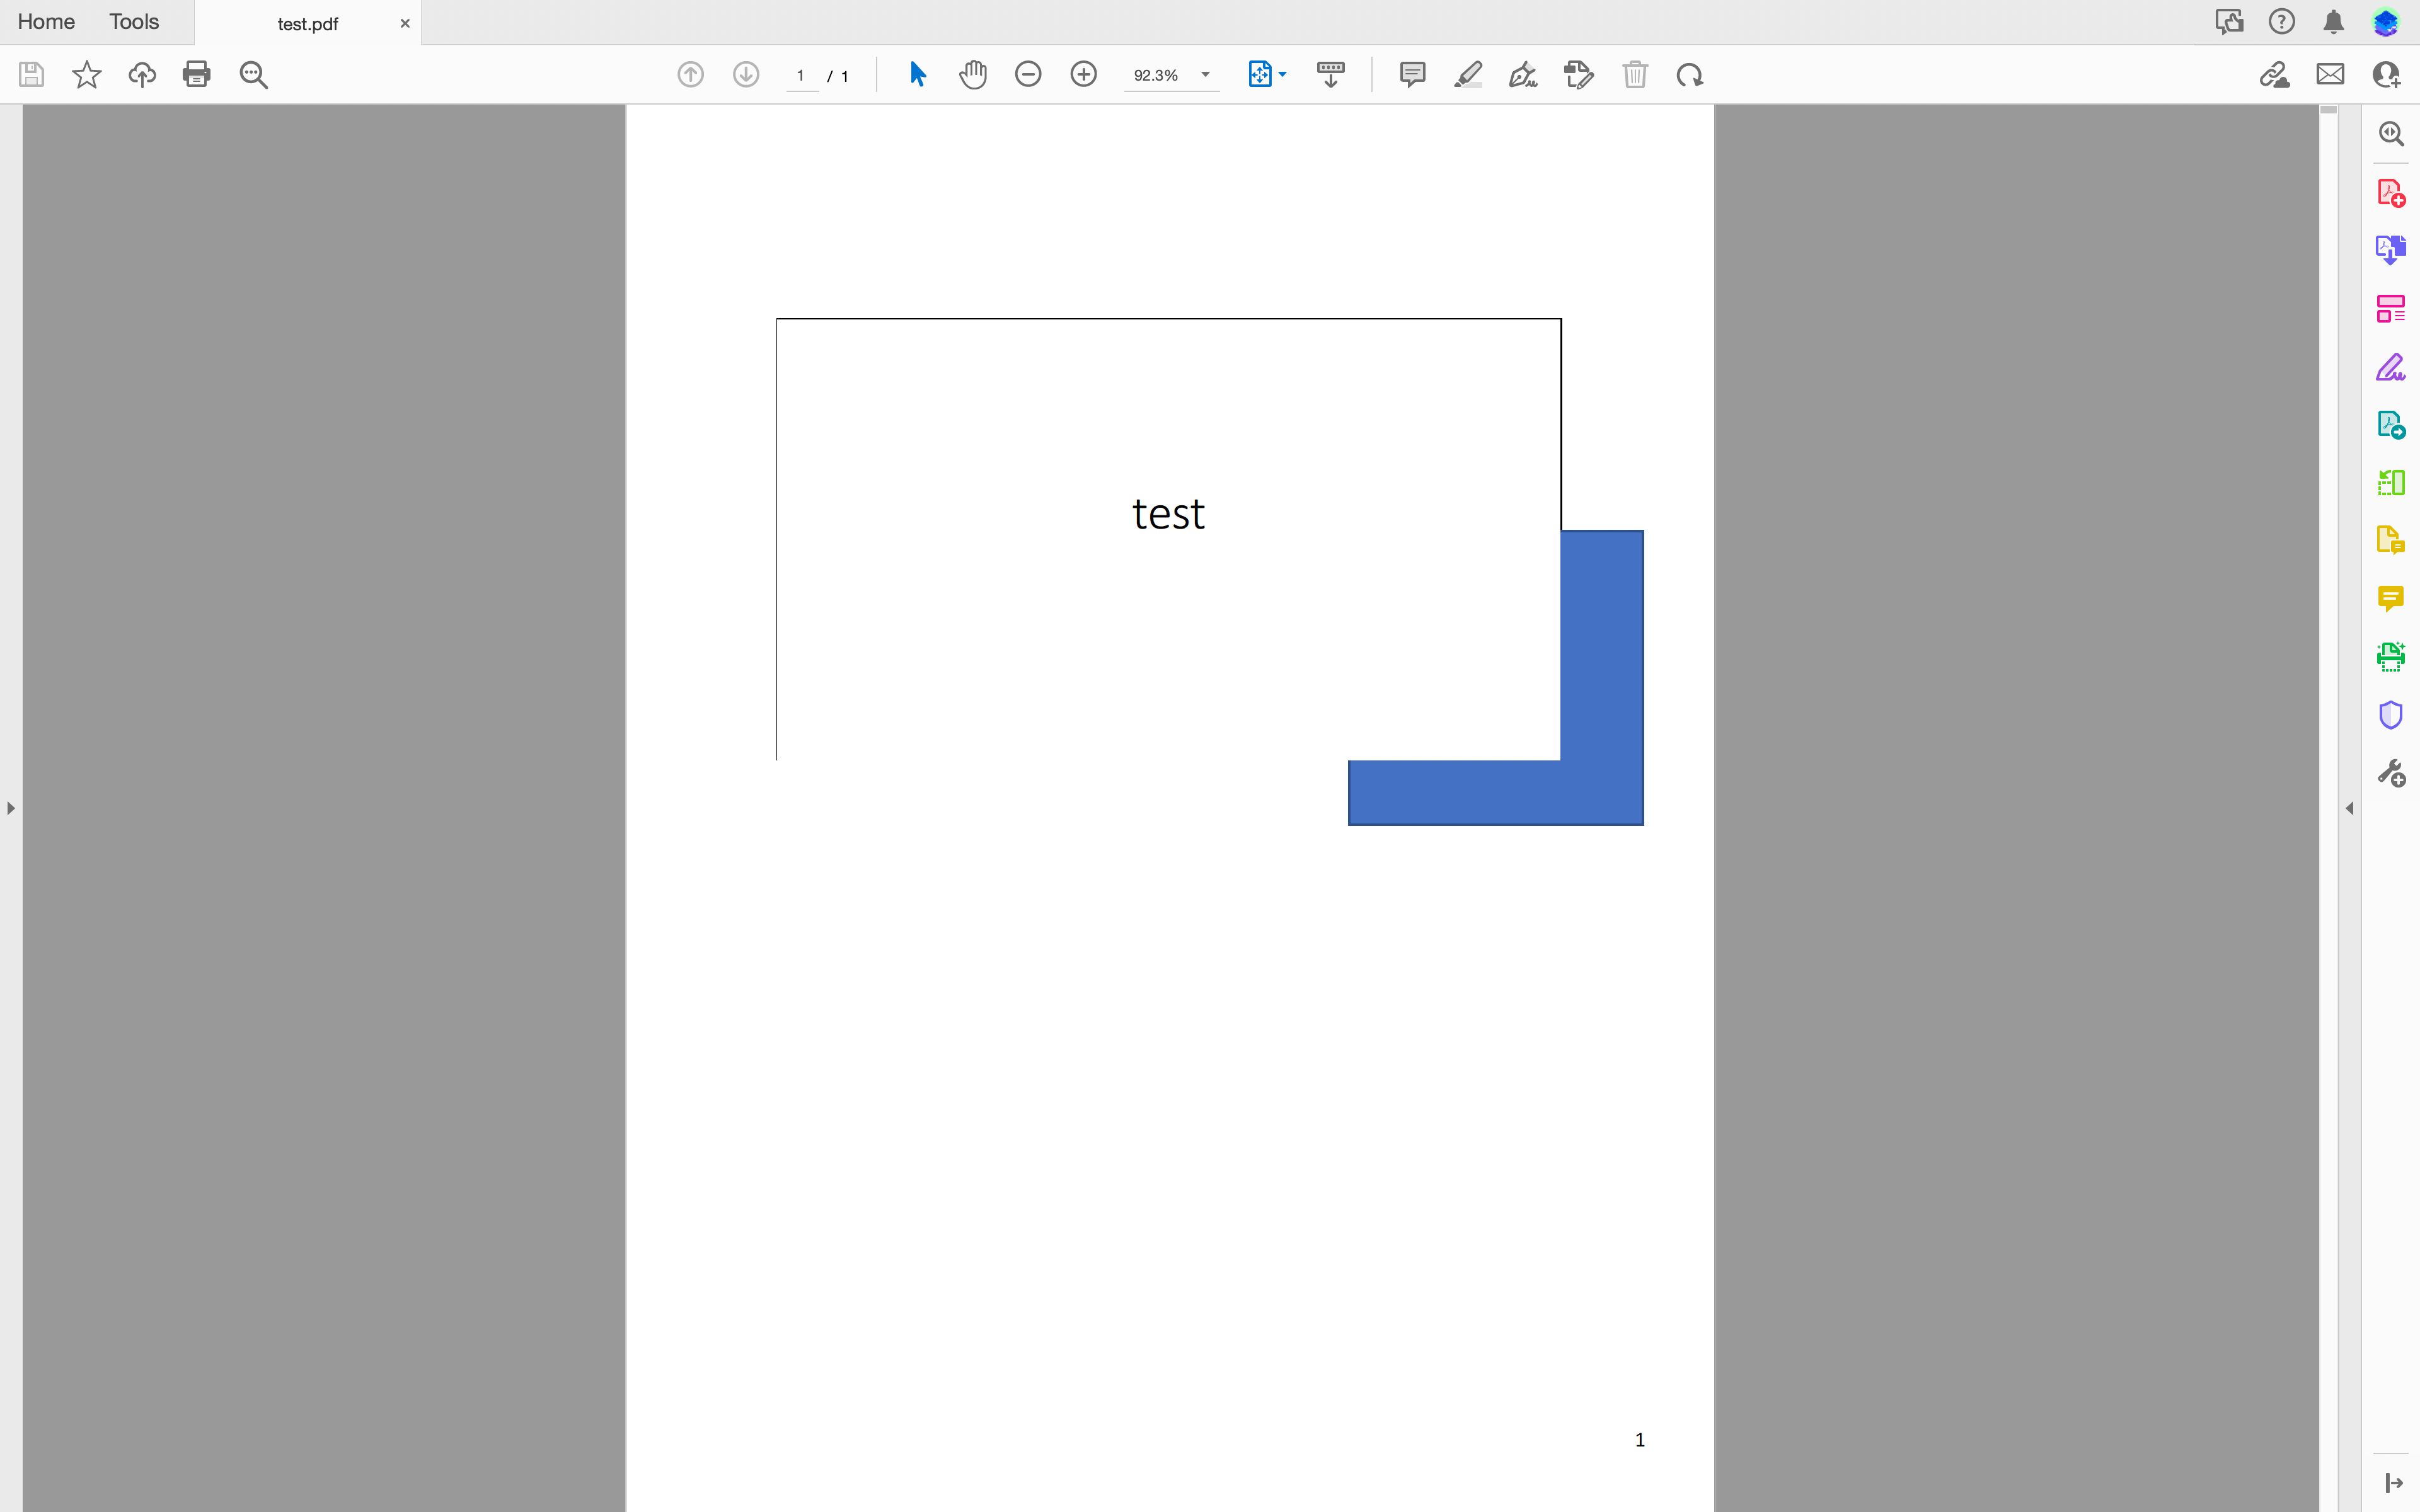The height and width of the screenshot is (1512, 2420).
Task: Open fit page options dropdown arrow
Action: pos(1283,74)
